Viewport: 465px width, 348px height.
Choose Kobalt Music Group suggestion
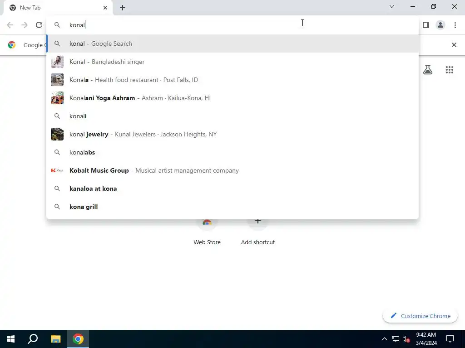point(232,170)
